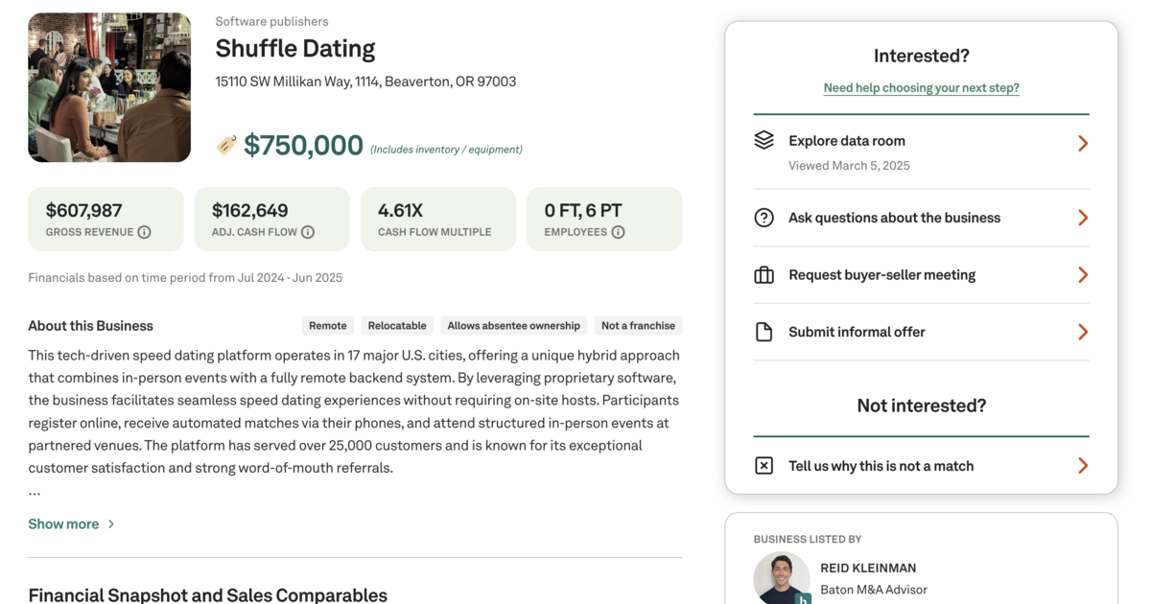The height and width of the screenshot is (604, 1151).
Task: Click the arrow on Request buyer-seller meeting row
Action: [1082, 275]
